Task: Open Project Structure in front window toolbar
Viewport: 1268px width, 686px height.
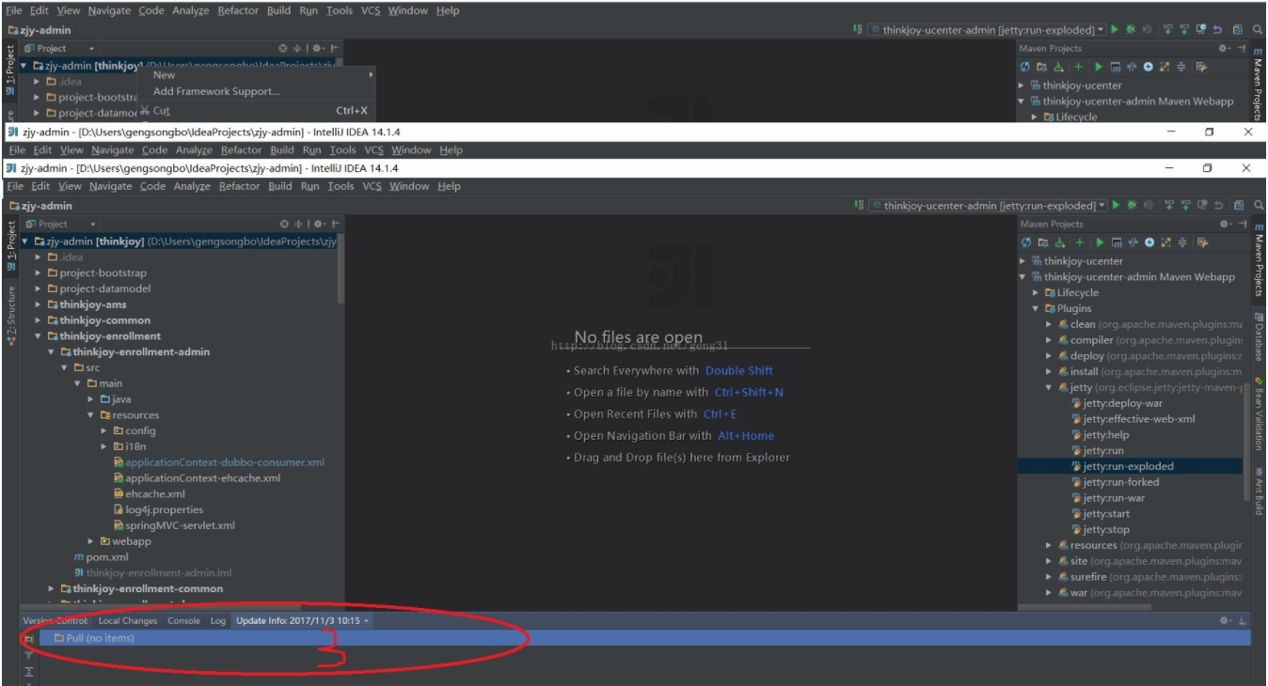Action: 1239,205
